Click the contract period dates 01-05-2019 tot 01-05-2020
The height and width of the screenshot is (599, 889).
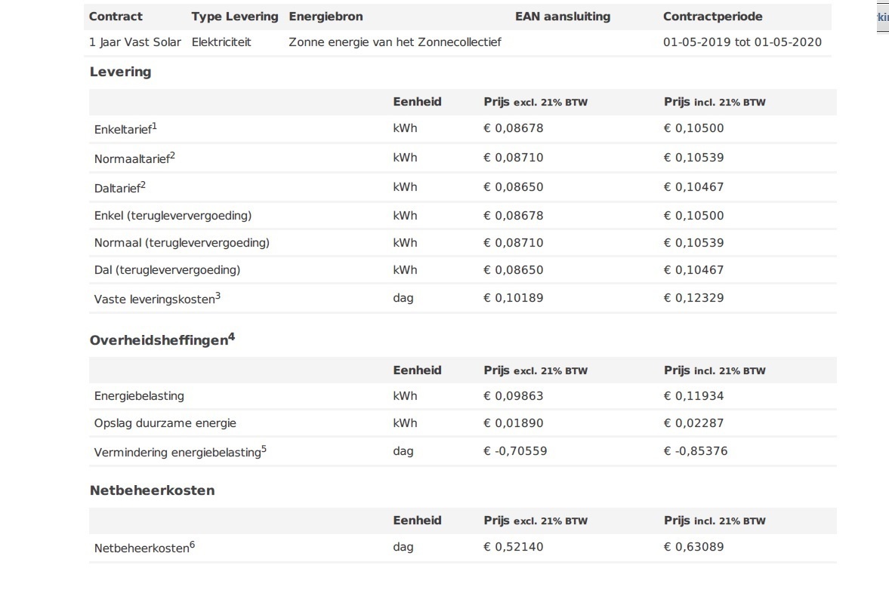(x=742, y=42)
